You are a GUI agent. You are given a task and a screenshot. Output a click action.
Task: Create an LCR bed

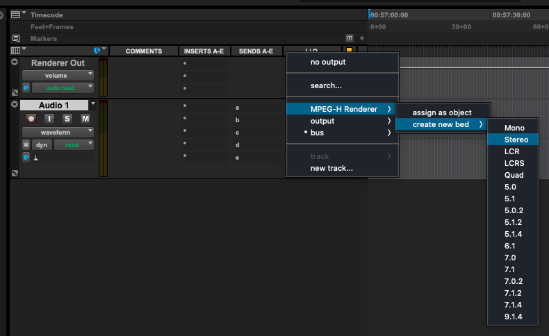[513, 152]
